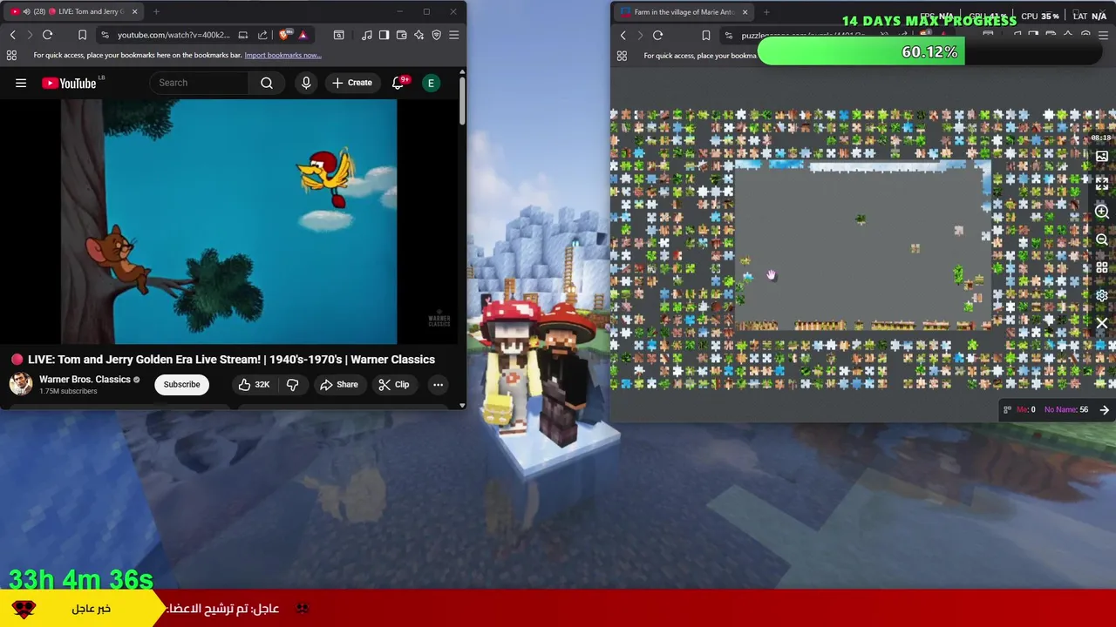The image size is (1116, 627).
Task: Show the puzzle preview image
Action: [x=1102, y=157]
